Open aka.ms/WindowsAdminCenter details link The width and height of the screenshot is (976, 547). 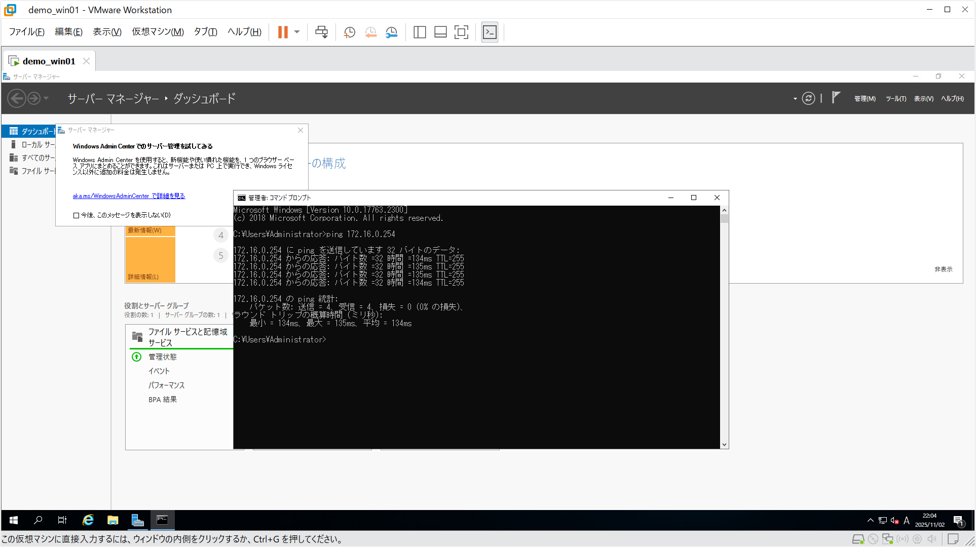tap(129, 196)
